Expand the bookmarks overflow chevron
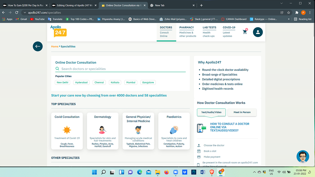The height and width of the screenshot is (177, 315). pos(289,19)
